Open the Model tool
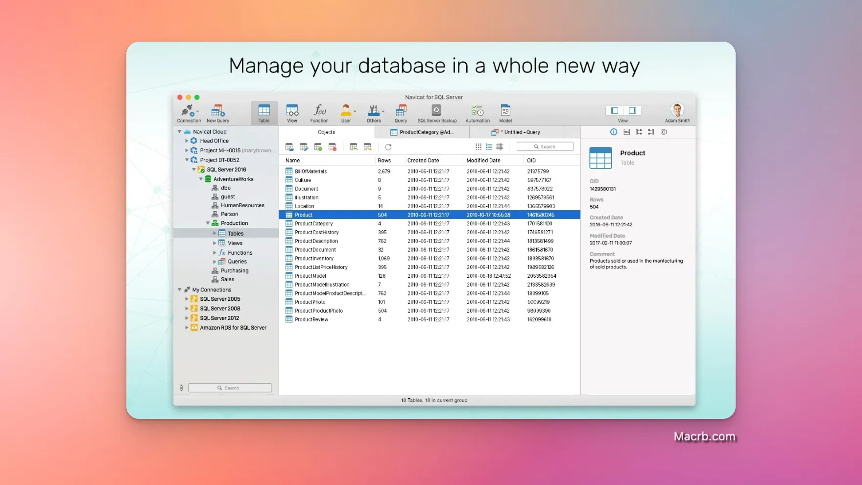The height and width of the screenshot is (485, 862). pos(505,113)
